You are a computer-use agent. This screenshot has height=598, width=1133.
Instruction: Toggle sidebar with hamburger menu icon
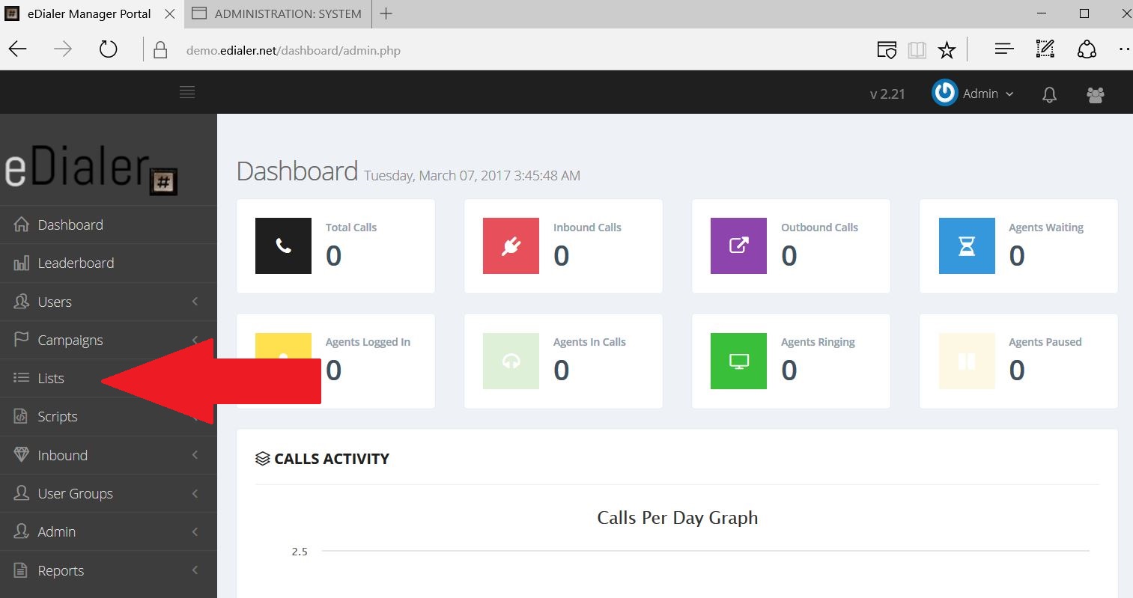pyautogui.click(x=187, y=92)
